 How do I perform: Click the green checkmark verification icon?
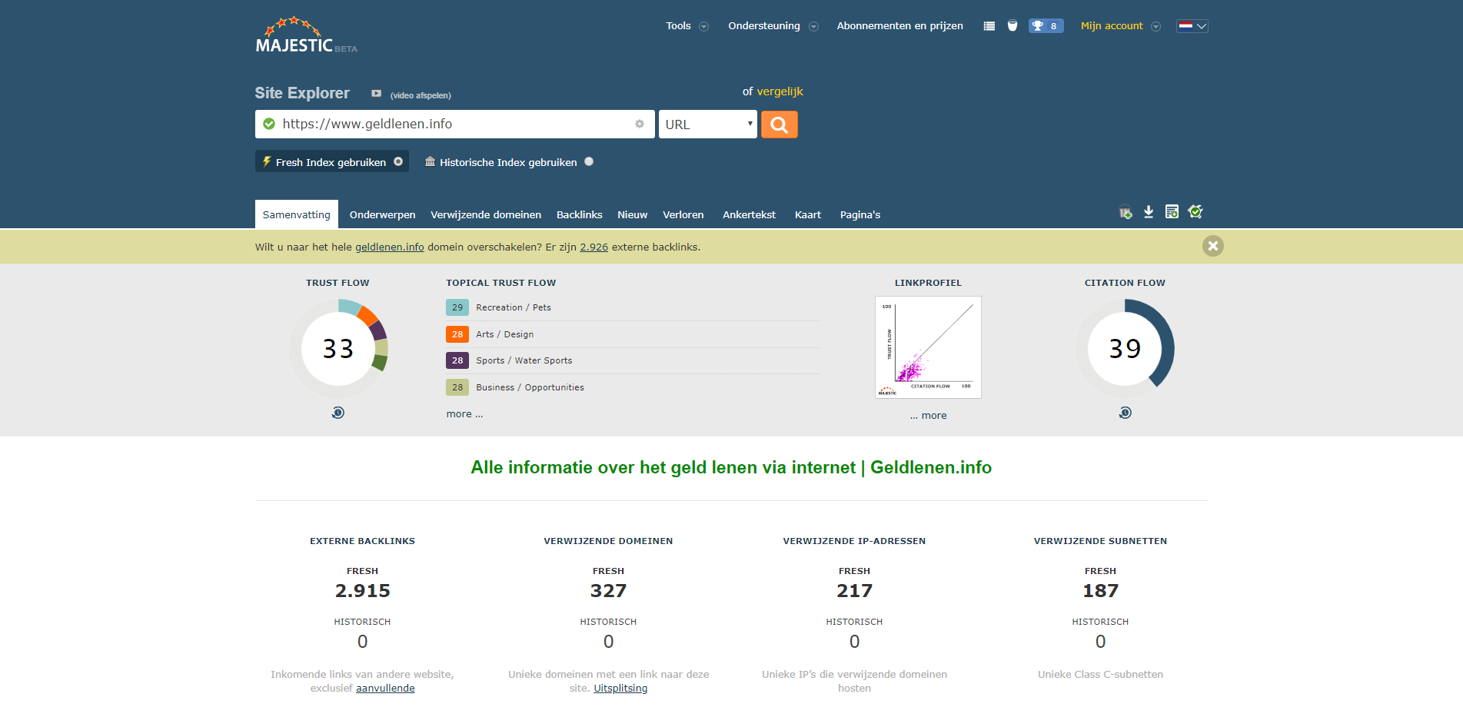pos(1195,211)
